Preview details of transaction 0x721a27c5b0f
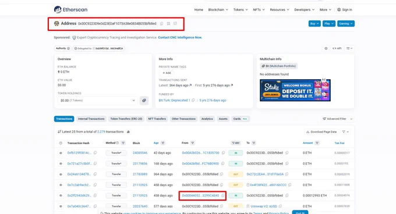 coord(61,163)
